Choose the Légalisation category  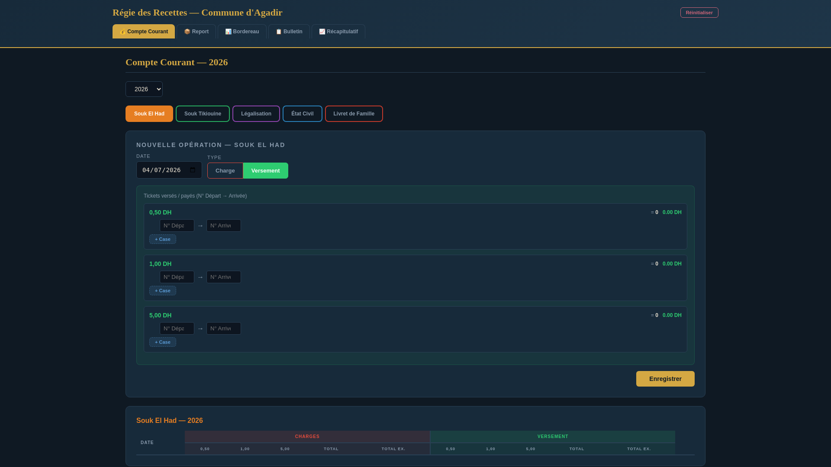click(256, 114)
